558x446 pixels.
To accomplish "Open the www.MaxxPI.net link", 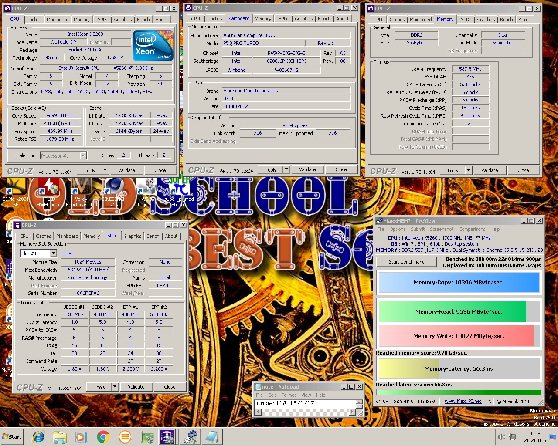I will (x=463, y=402).
